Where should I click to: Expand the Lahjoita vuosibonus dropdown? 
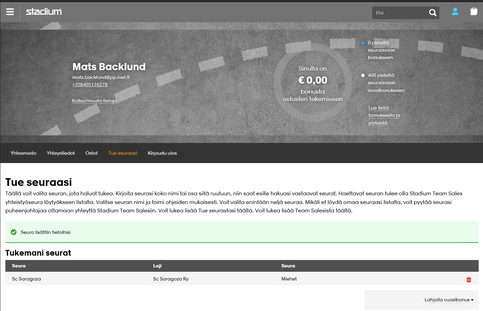pos(449,300)
